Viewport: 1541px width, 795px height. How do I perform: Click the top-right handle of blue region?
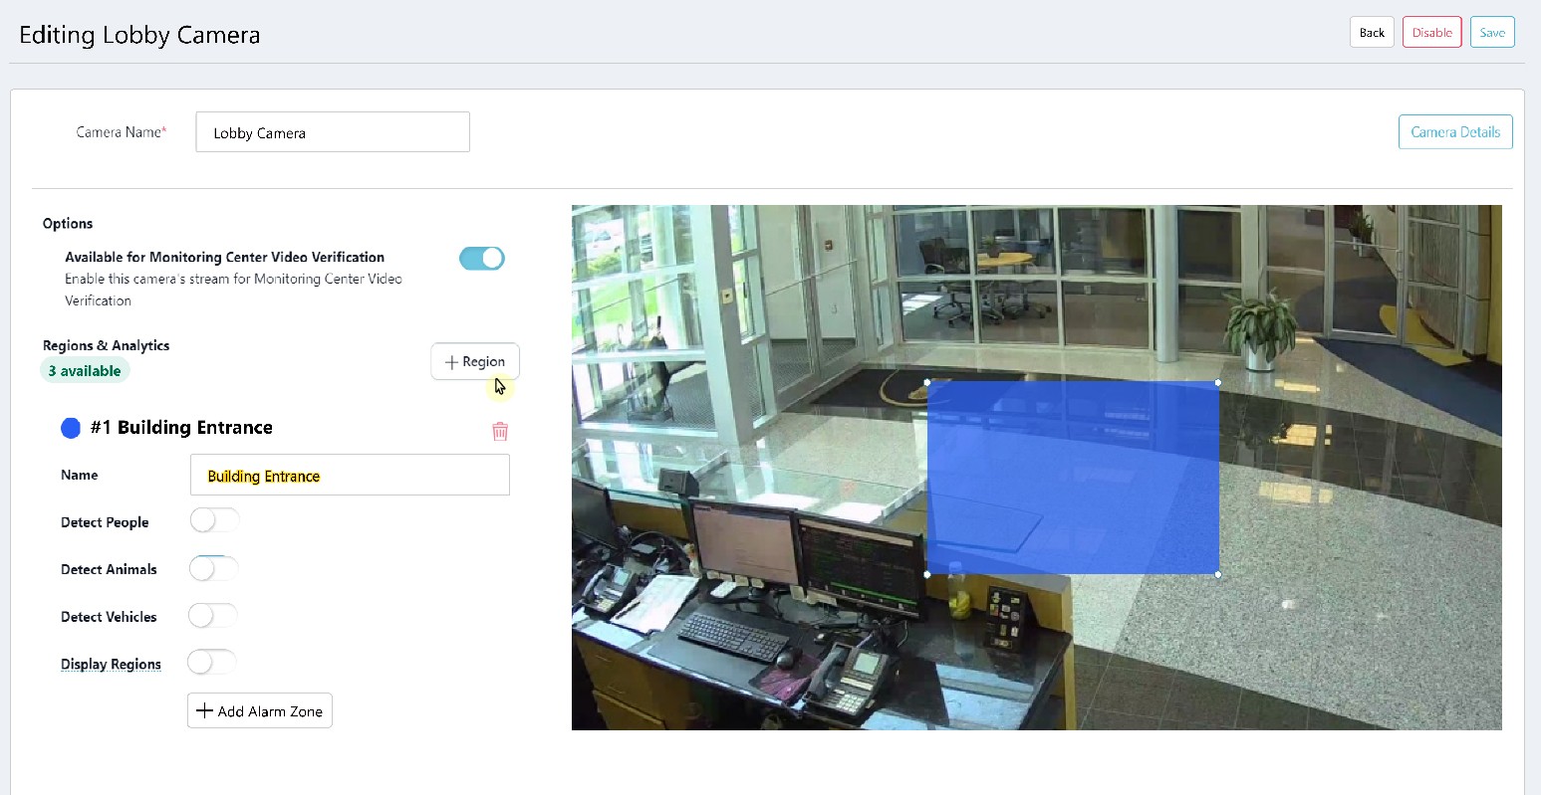tap(1218, 382)
